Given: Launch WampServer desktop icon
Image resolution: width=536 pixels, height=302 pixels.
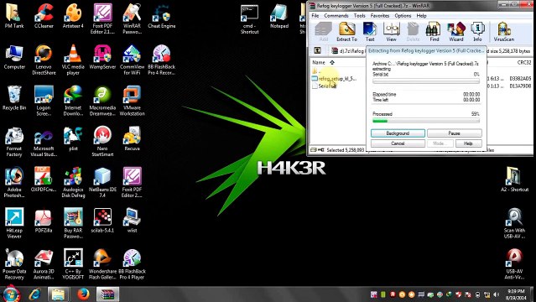Looking at the screenshot, I should pos(102,57).
